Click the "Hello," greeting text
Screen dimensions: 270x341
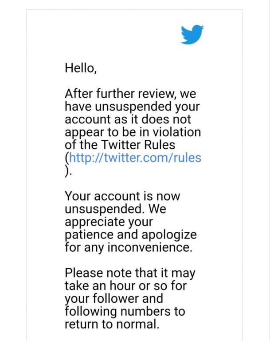coord(81,68)
